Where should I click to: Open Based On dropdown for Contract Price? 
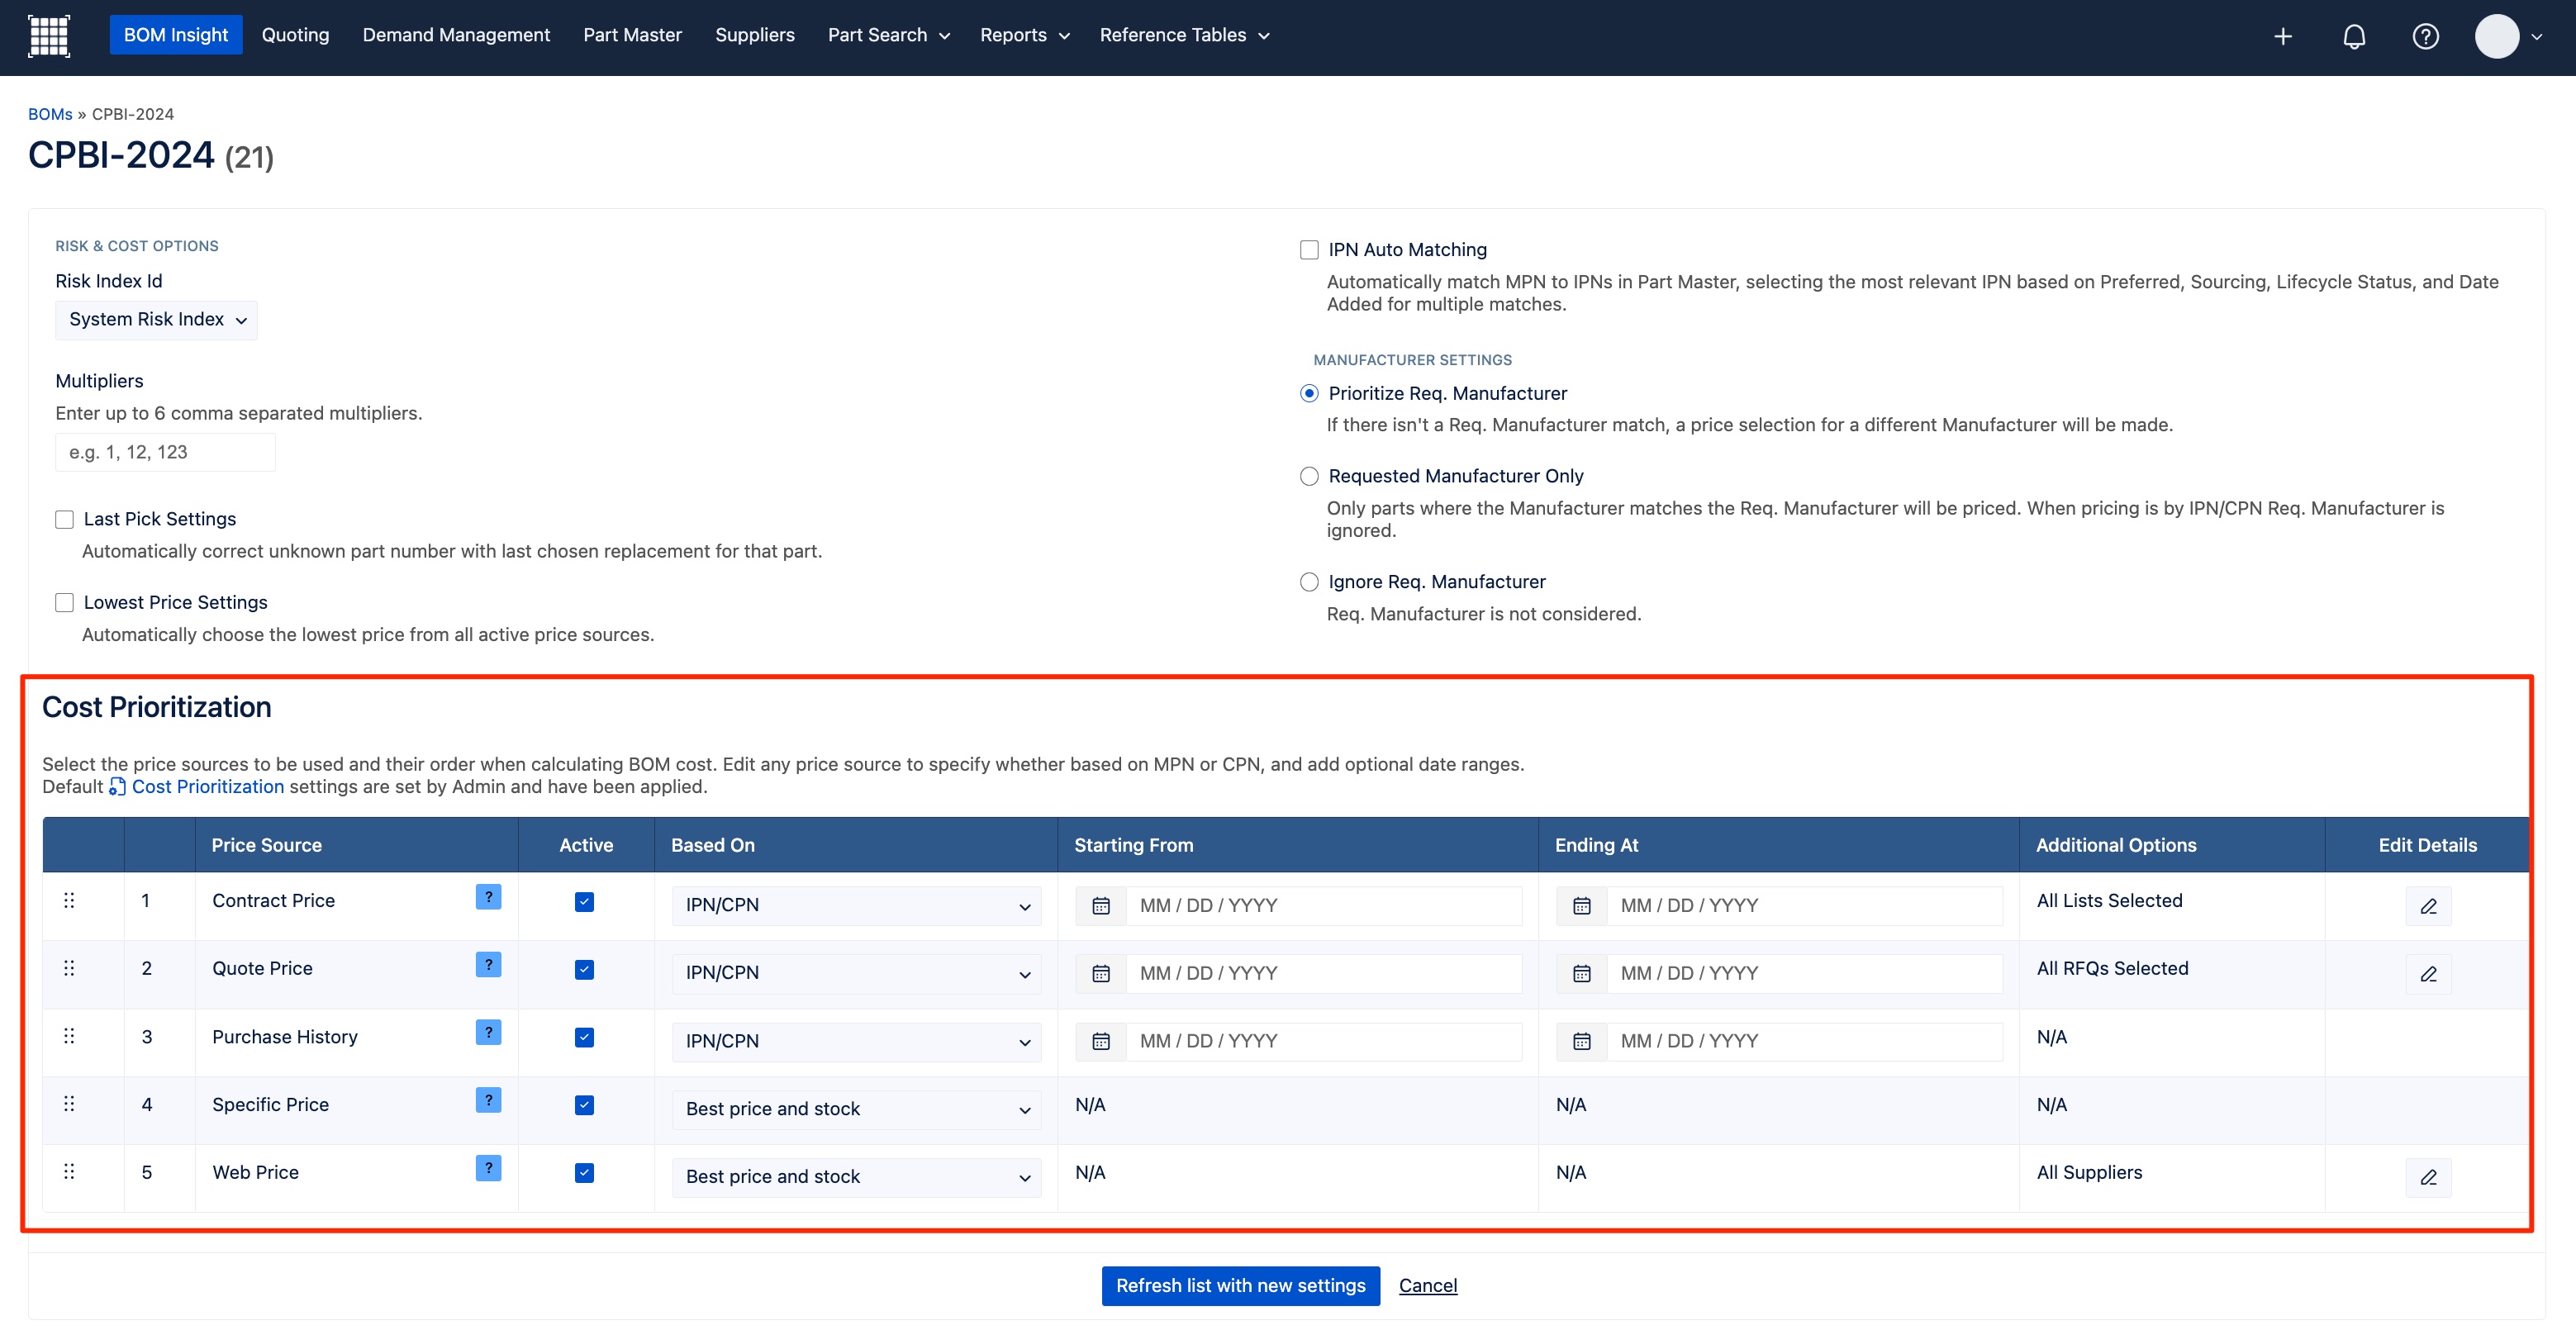point(857,906)
